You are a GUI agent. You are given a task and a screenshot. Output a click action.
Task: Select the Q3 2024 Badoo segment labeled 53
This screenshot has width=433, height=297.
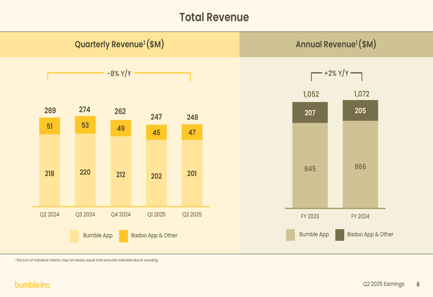pyautogui.click(x=85, y=125)
